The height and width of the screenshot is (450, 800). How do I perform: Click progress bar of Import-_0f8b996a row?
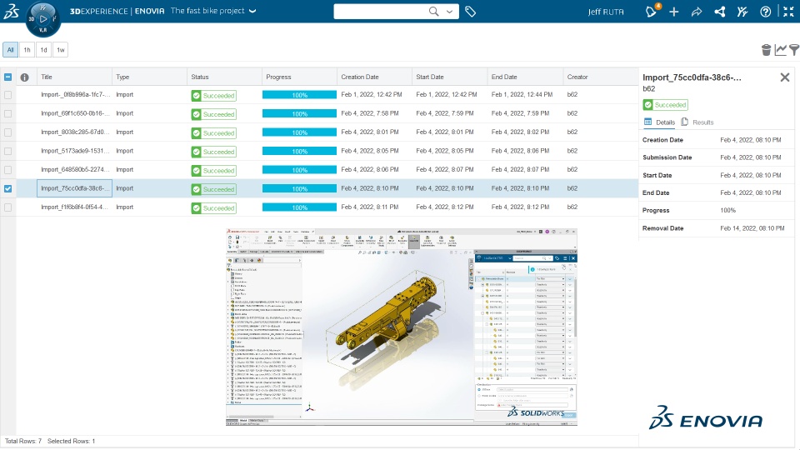pyautogui.click(x=299, y=95)
